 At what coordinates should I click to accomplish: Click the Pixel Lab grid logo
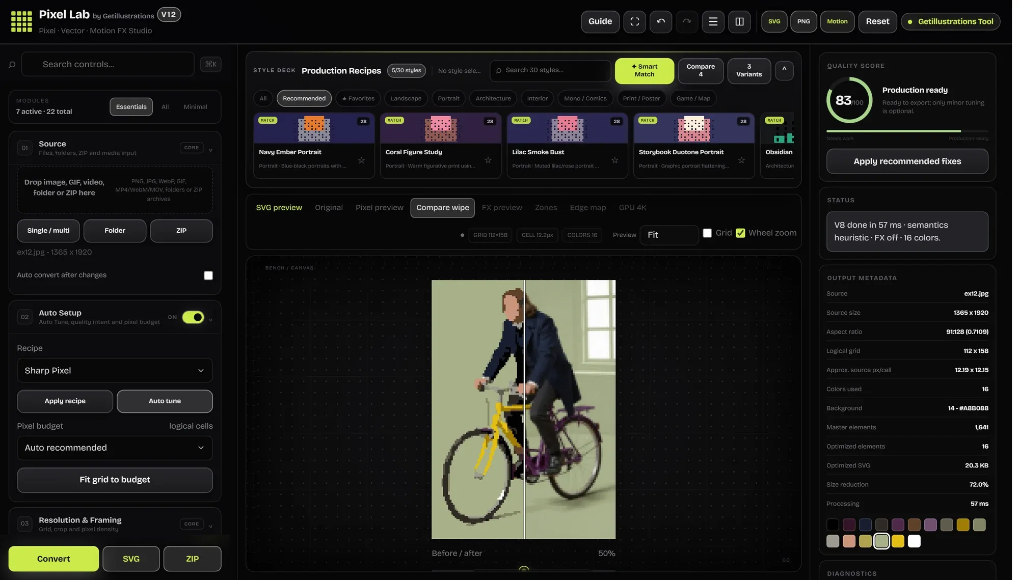coord(21,21)
